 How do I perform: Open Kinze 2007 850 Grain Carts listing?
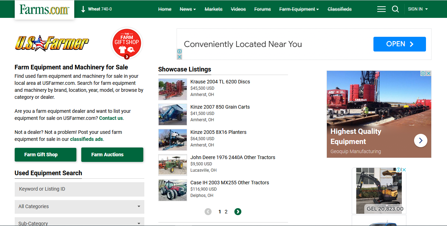click(220, 107)
